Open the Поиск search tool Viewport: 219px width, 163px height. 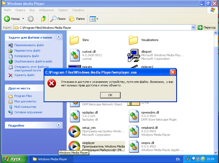(58, 19)
